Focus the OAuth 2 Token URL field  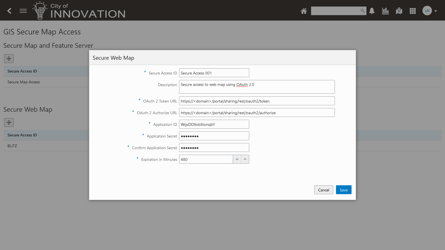[x=257, y=101]
